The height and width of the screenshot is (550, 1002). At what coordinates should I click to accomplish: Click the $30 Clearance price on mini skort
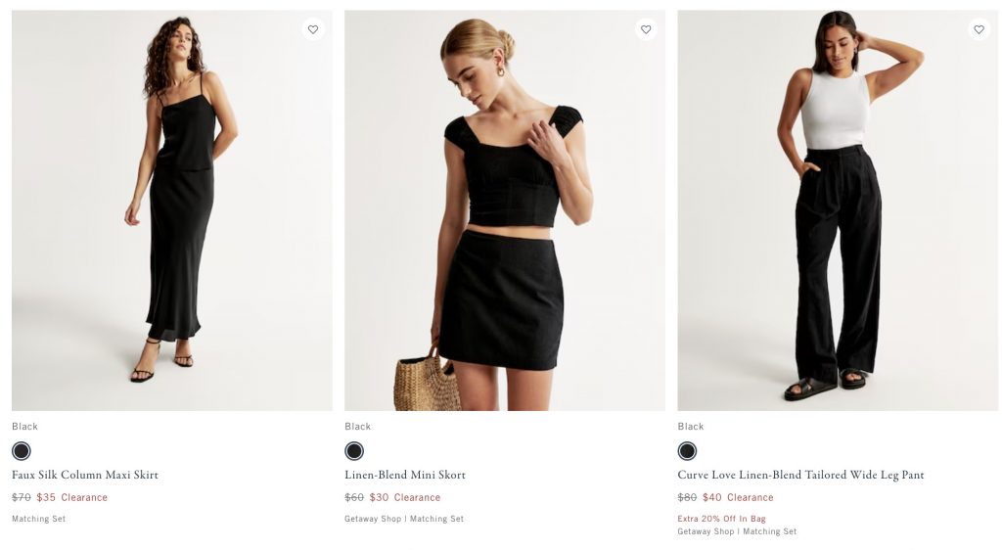tap(404, 497)
